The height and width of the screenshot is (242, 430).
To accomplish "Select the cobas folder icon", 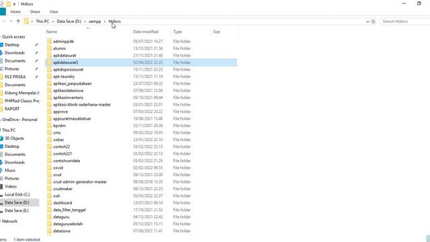I will (49, 140).
